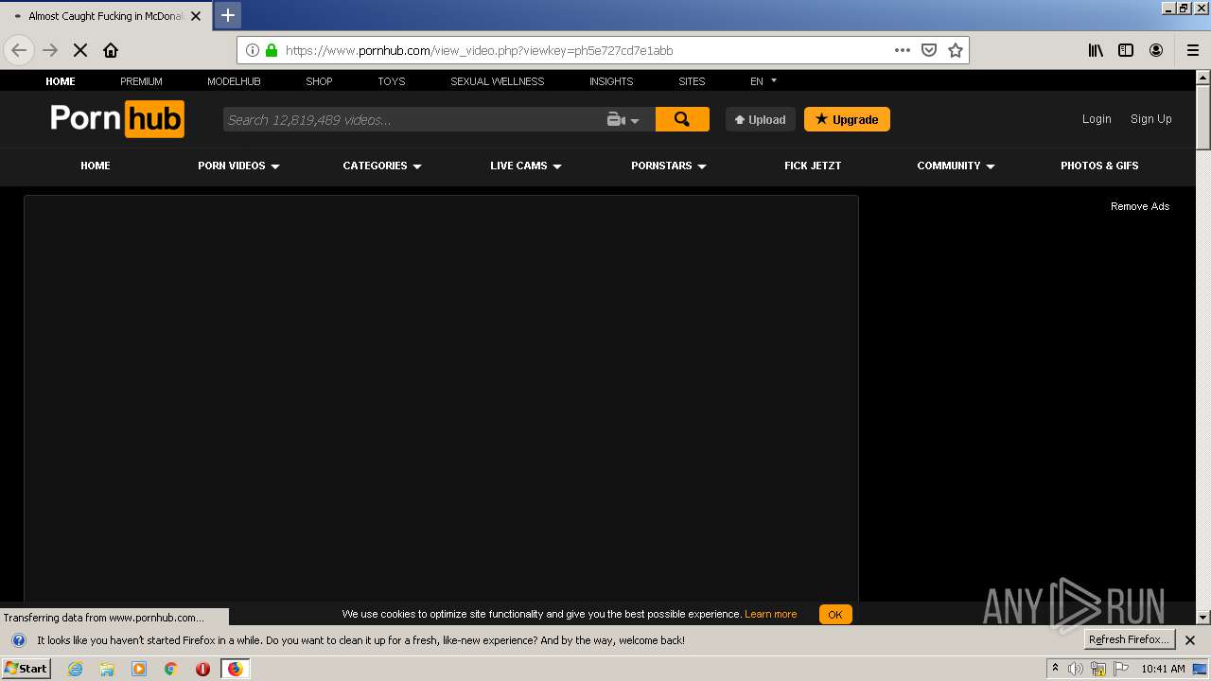Click the video camera search filter icon
1211x681 pixels.
tap(616, 119)
